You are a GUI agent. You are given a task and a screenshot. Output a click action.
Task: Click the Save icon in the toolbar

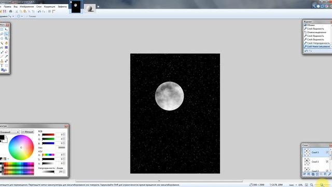coord(5,11)
